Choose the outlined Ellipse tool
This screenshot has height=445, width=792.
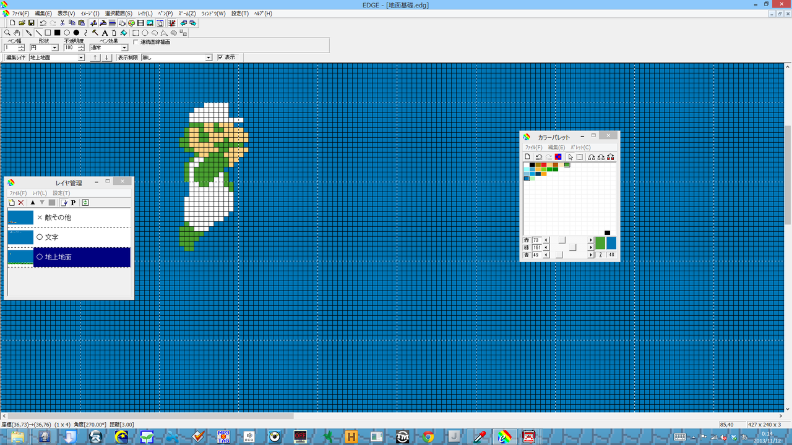click(x=67, y=33)
